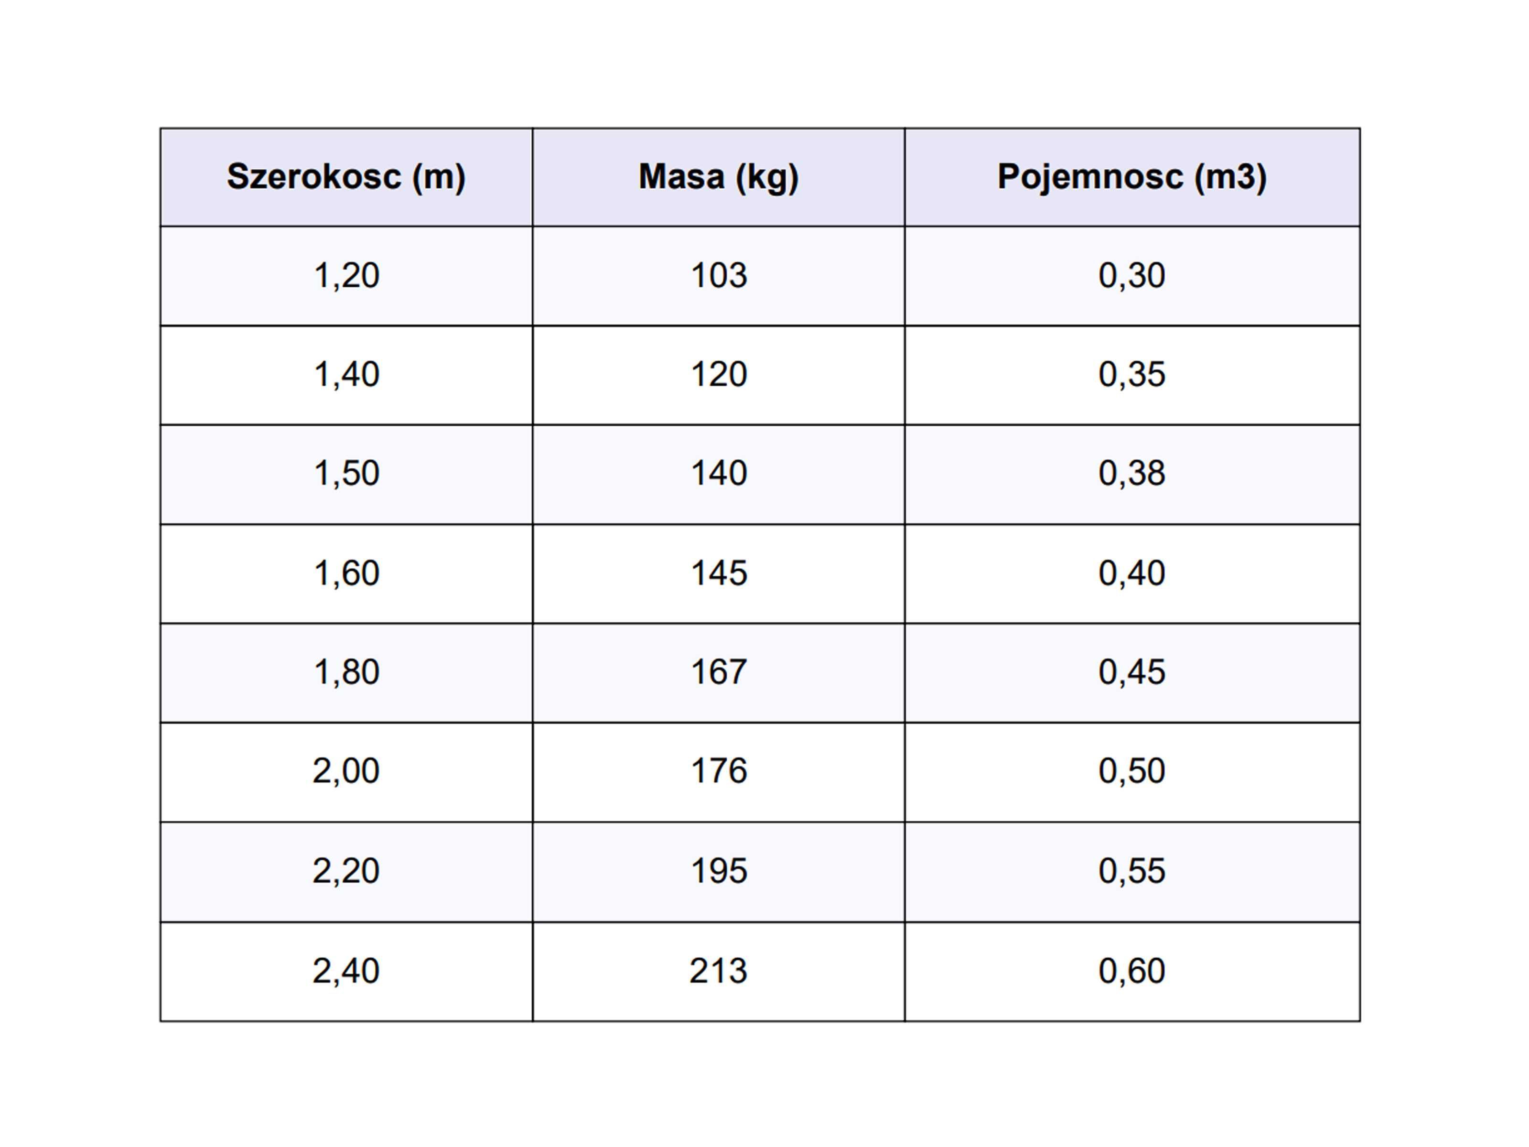Select the mass cell 176
Viewport: 1529px width, 1147px height.
tap(718, 772)
